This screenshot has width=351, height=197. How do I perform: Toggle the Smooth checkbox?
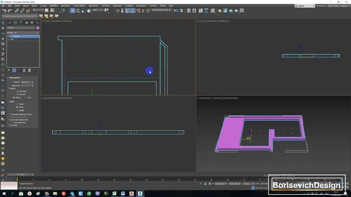coord(10,125)
